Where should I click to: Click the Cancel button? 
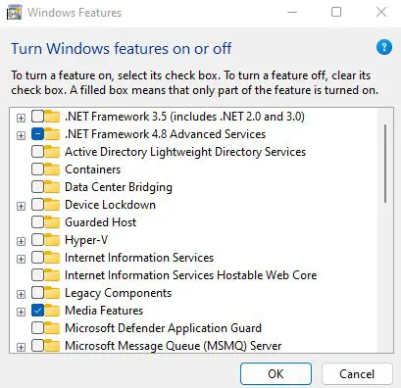pos(357,373)
